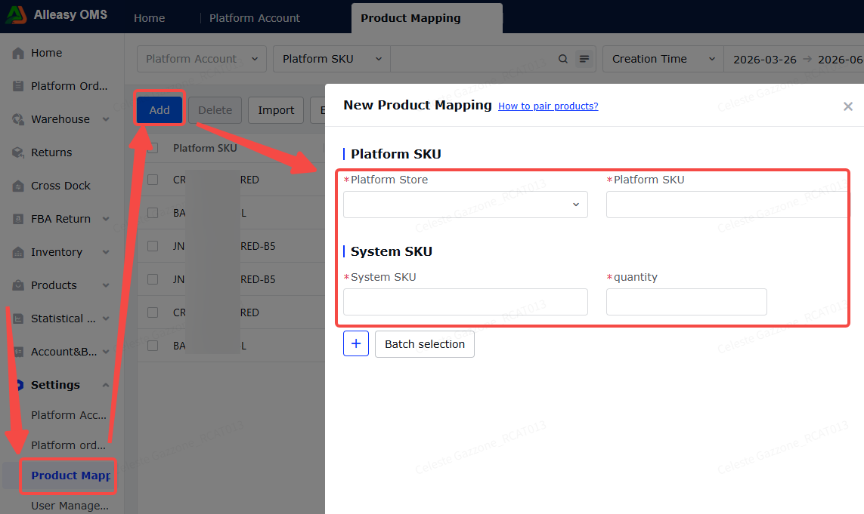Click the Alleasy OMS logo icon

point(16,15)
